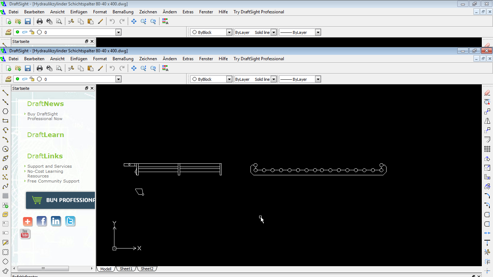The height and width of the screenshot is (277, 493).
Task: Open the ByLayer line weight dropdown, active window
Action: point(318,79)
